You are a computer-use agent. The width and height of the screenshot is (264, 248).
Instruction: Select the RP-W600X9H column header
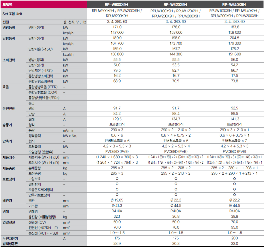pyautogui.click(x=117, y=5)
